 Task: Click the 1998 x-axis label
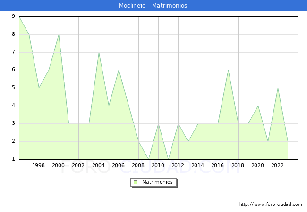(38, 165)
